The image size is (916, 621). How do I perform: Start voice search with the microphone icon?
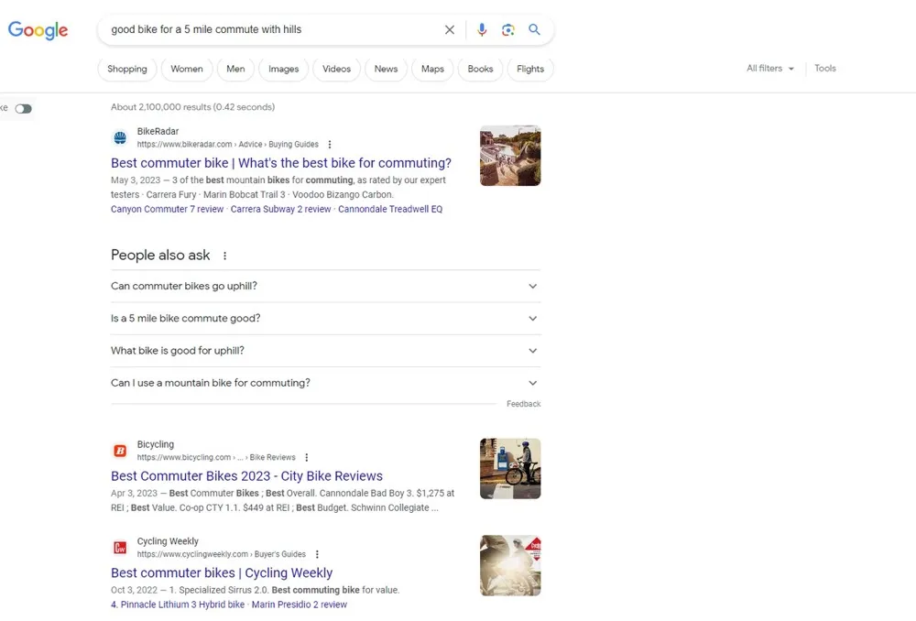(482, 30)
